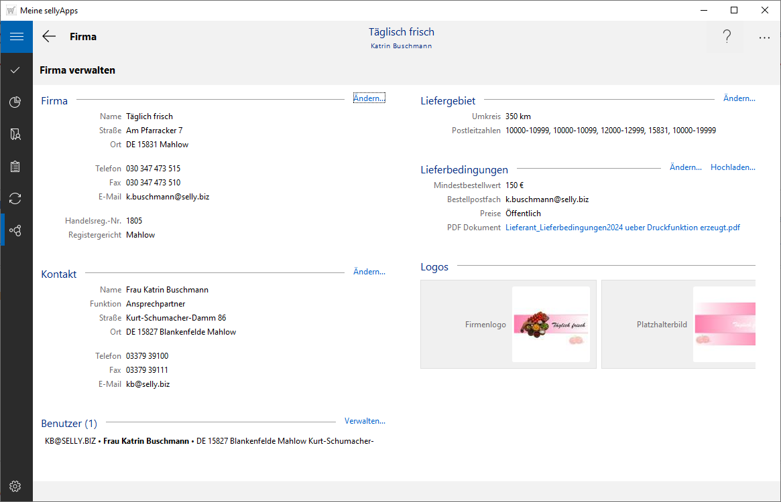Open settings gear at sidebar bottom
The width and height of the screenshot is (781, 502).
click(16, 486)
